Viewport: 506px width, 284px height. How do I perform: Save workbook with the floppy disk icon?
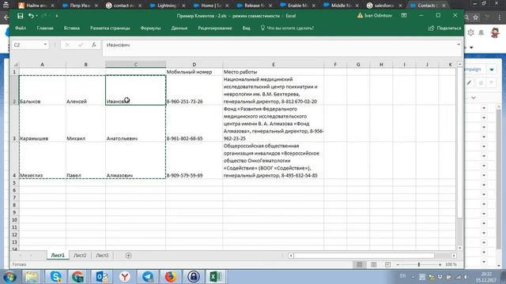(x=20, y=16)
